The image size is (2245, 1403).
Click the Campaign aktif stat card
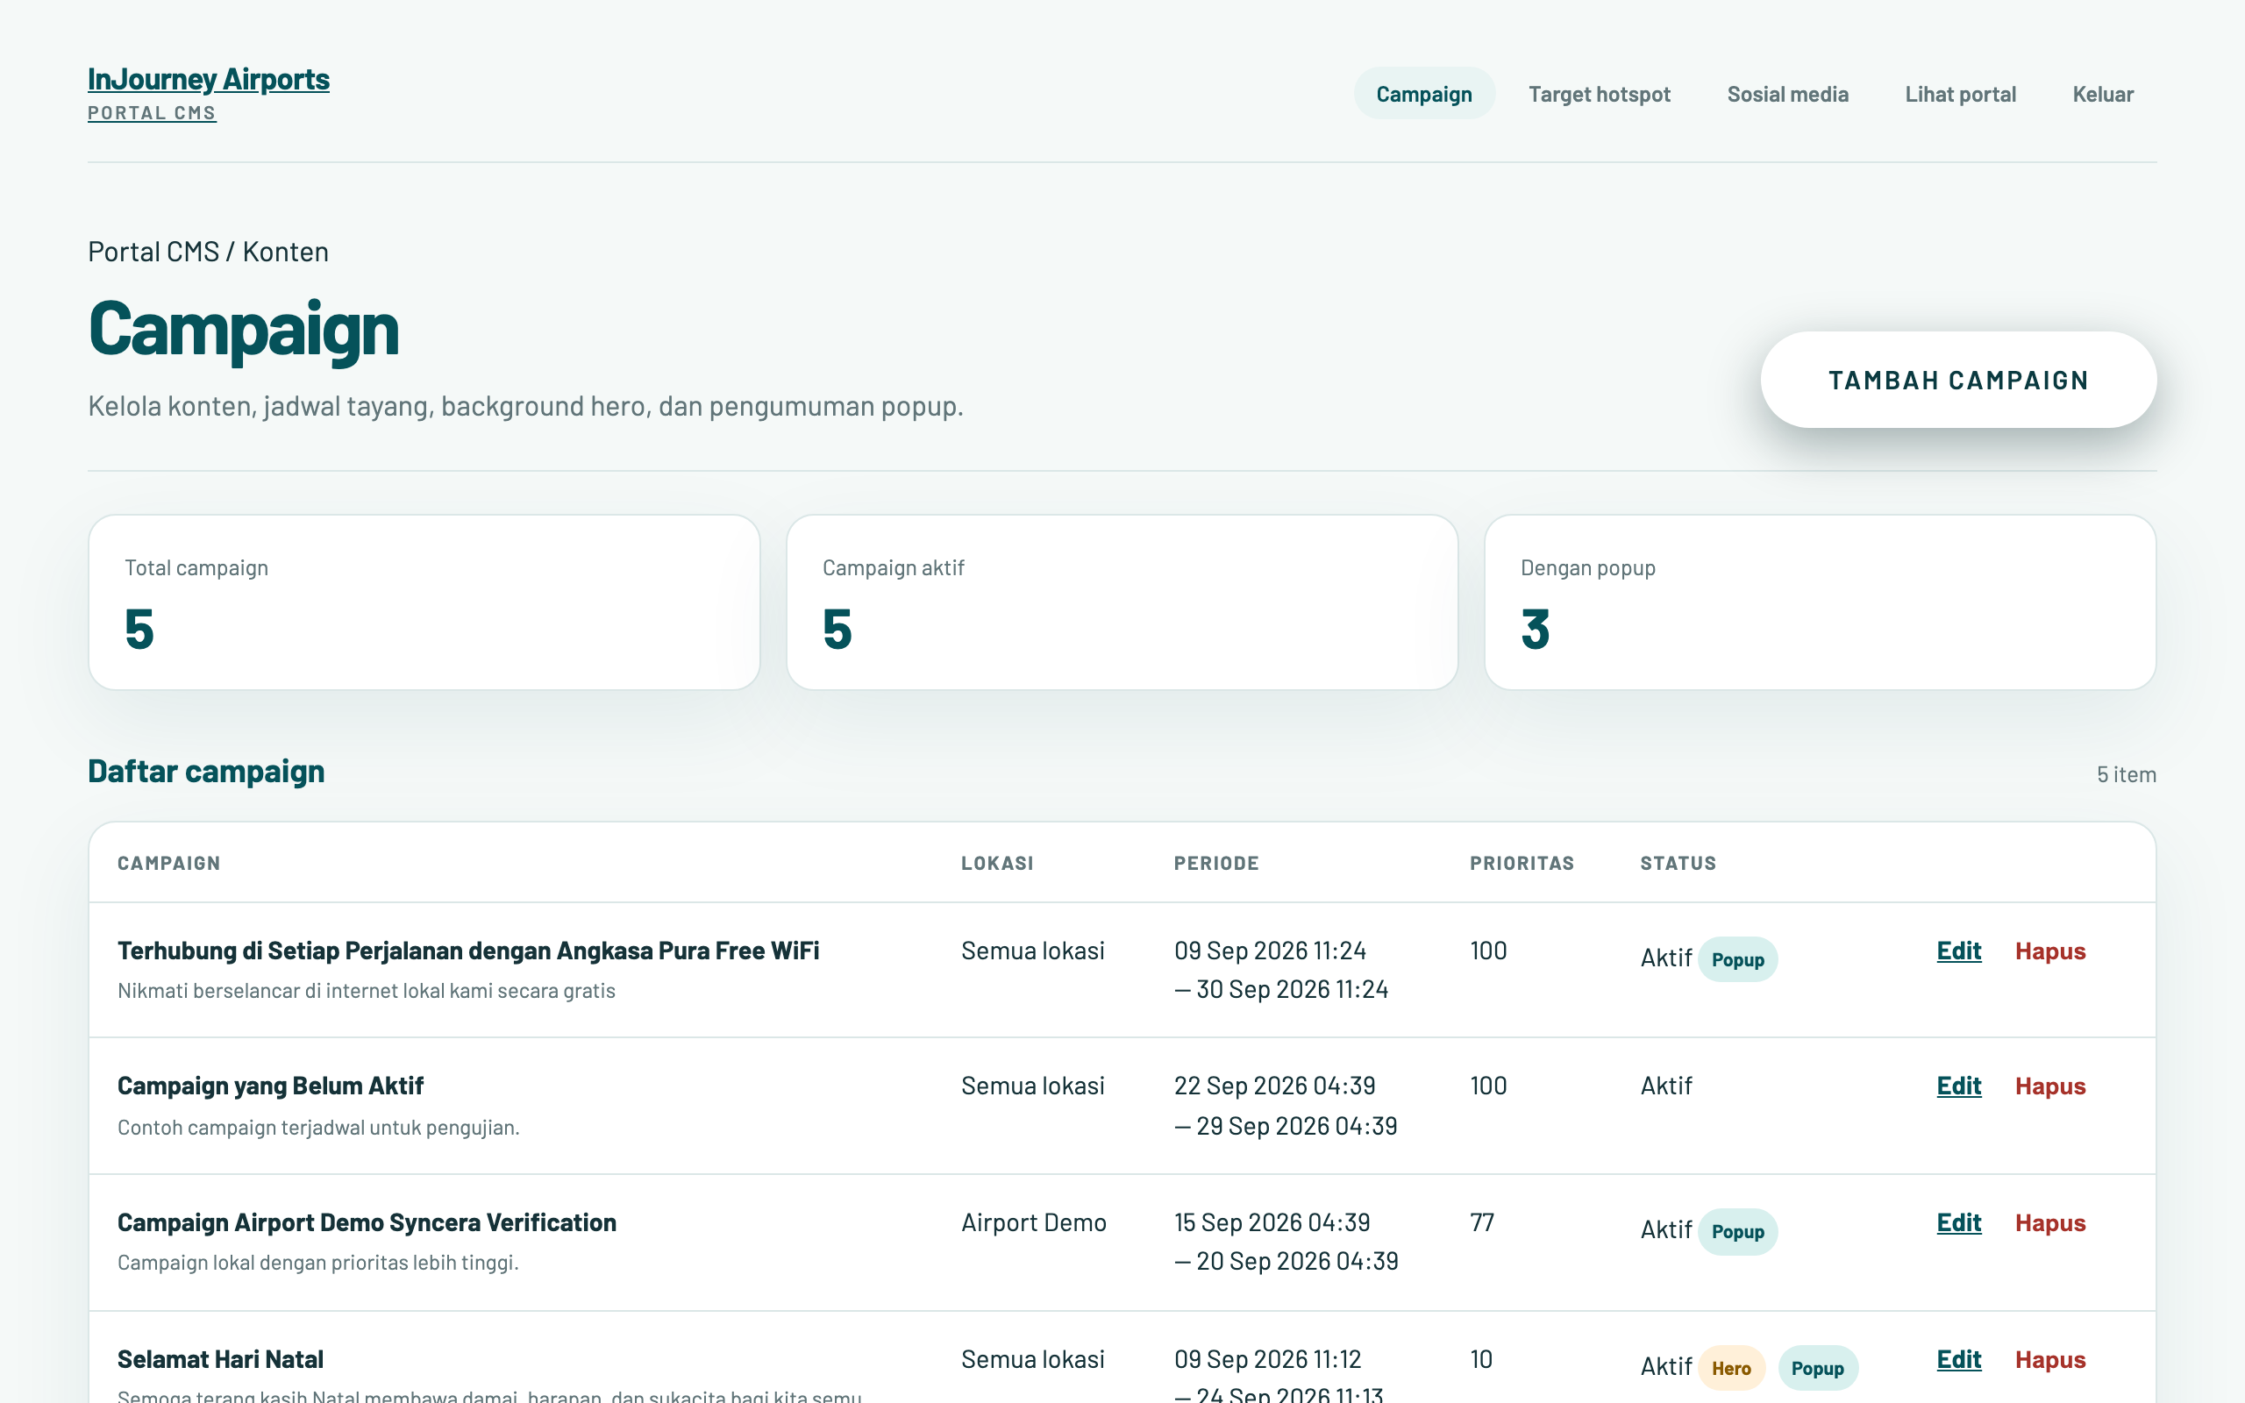(x=1122, y=602)
